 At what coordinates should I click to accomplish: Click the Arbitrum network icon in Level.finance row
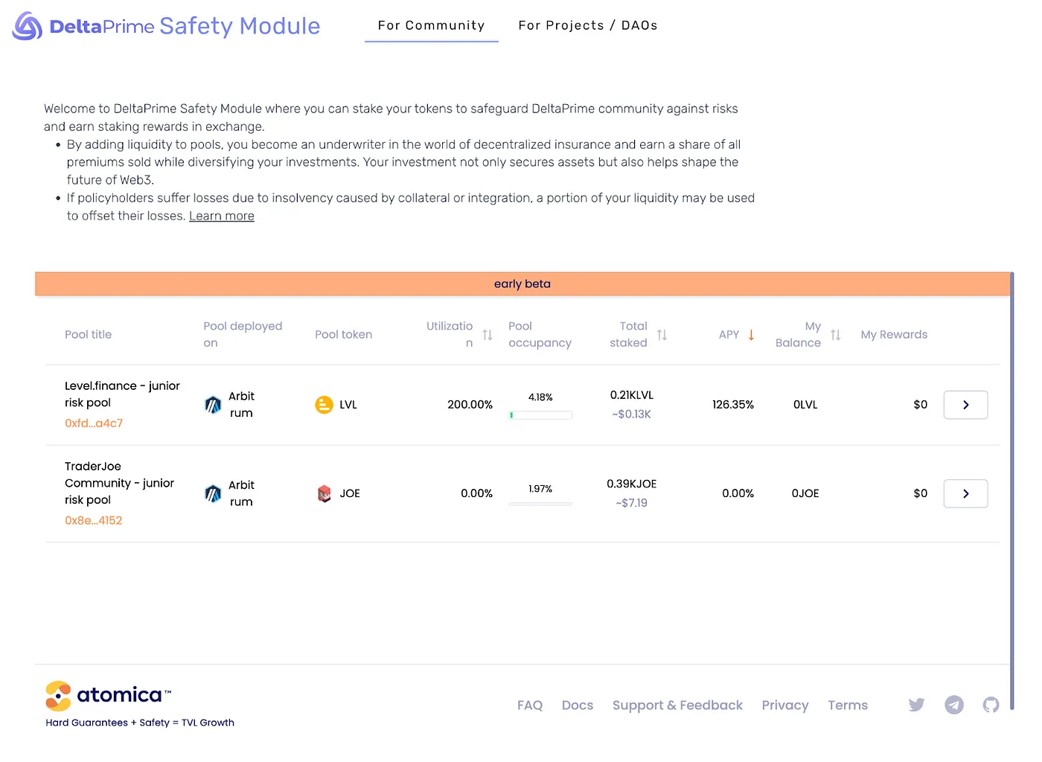213,405
